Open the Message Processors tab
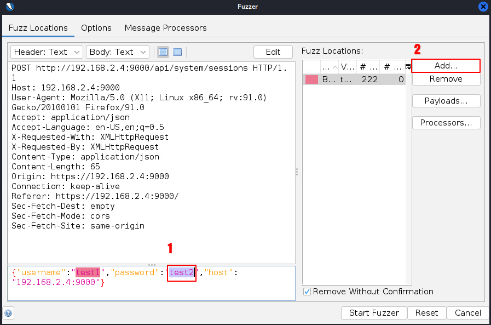 165,28
